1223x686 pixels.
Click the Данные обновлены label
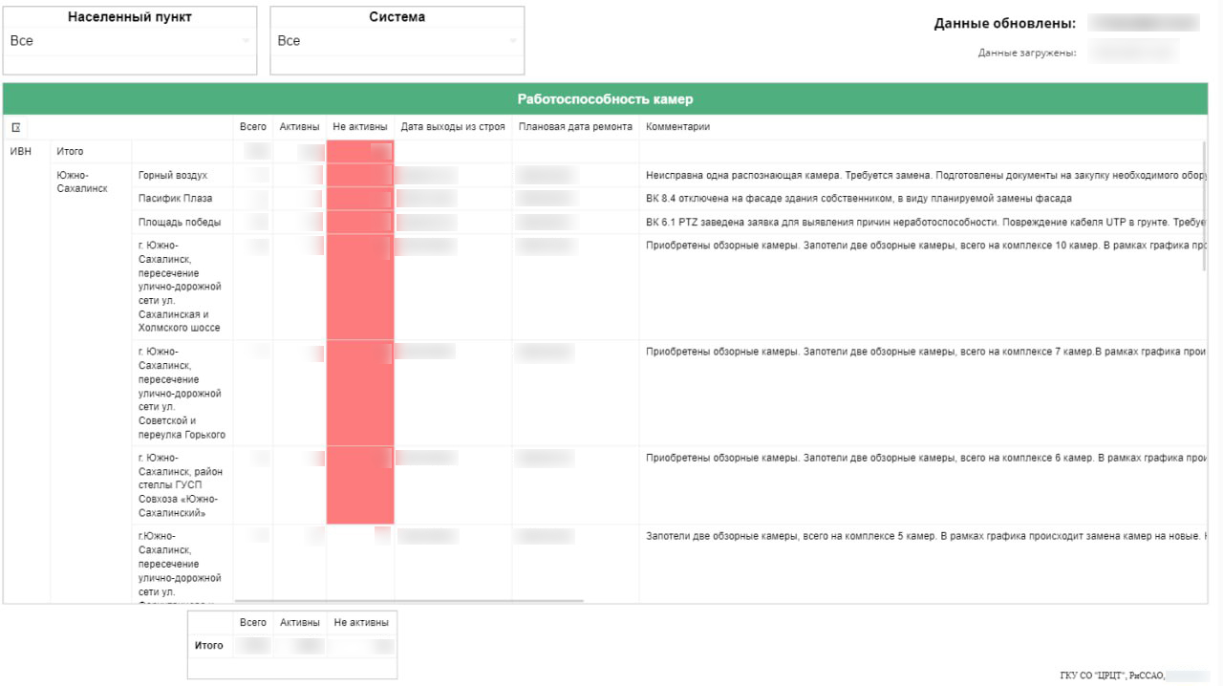coord(1005,24)
